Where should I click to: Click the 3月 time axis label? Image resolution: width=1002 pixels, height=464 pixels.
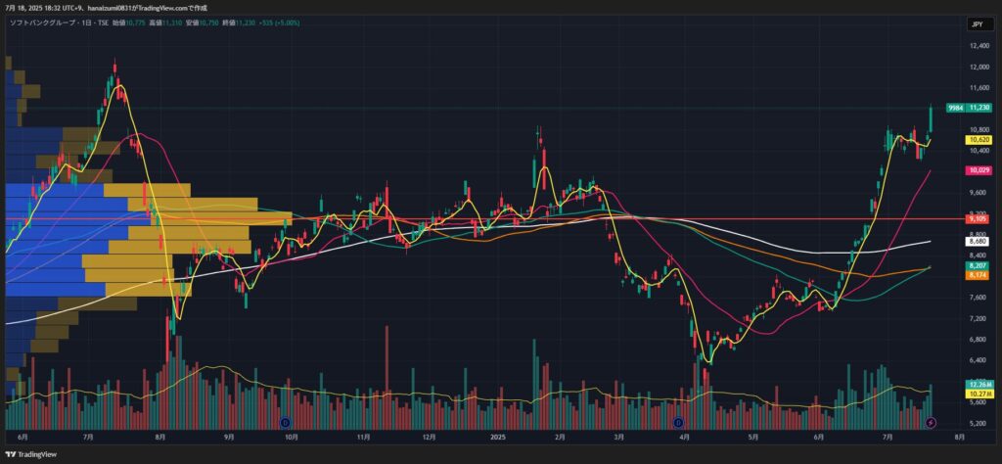619,438
